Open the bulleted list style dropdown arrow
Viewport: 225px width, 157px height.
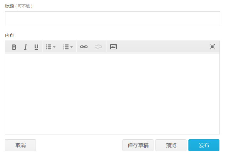(x=54, y=47)
